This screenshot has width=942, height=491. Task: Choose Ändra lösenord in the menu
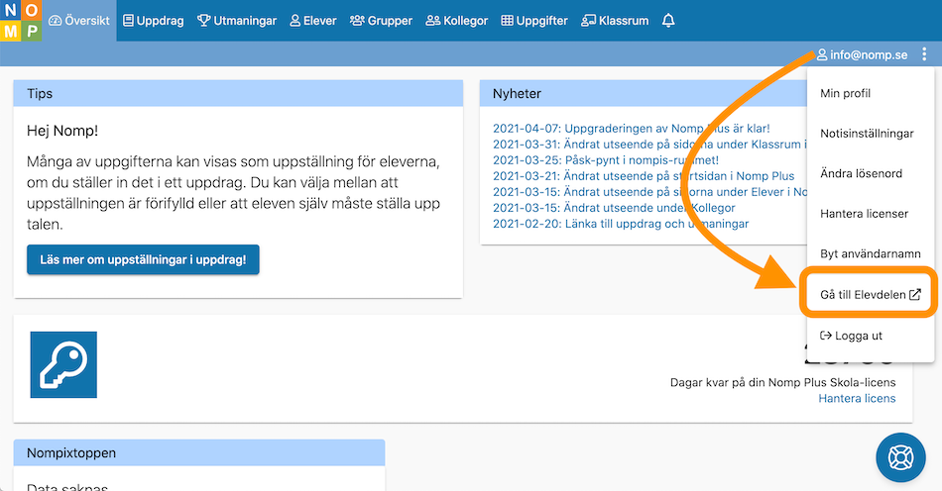(x=871, y=173)
